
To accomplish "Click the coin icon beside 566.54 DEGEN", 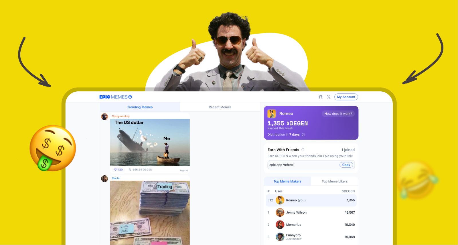I will [x=130, y=170].
